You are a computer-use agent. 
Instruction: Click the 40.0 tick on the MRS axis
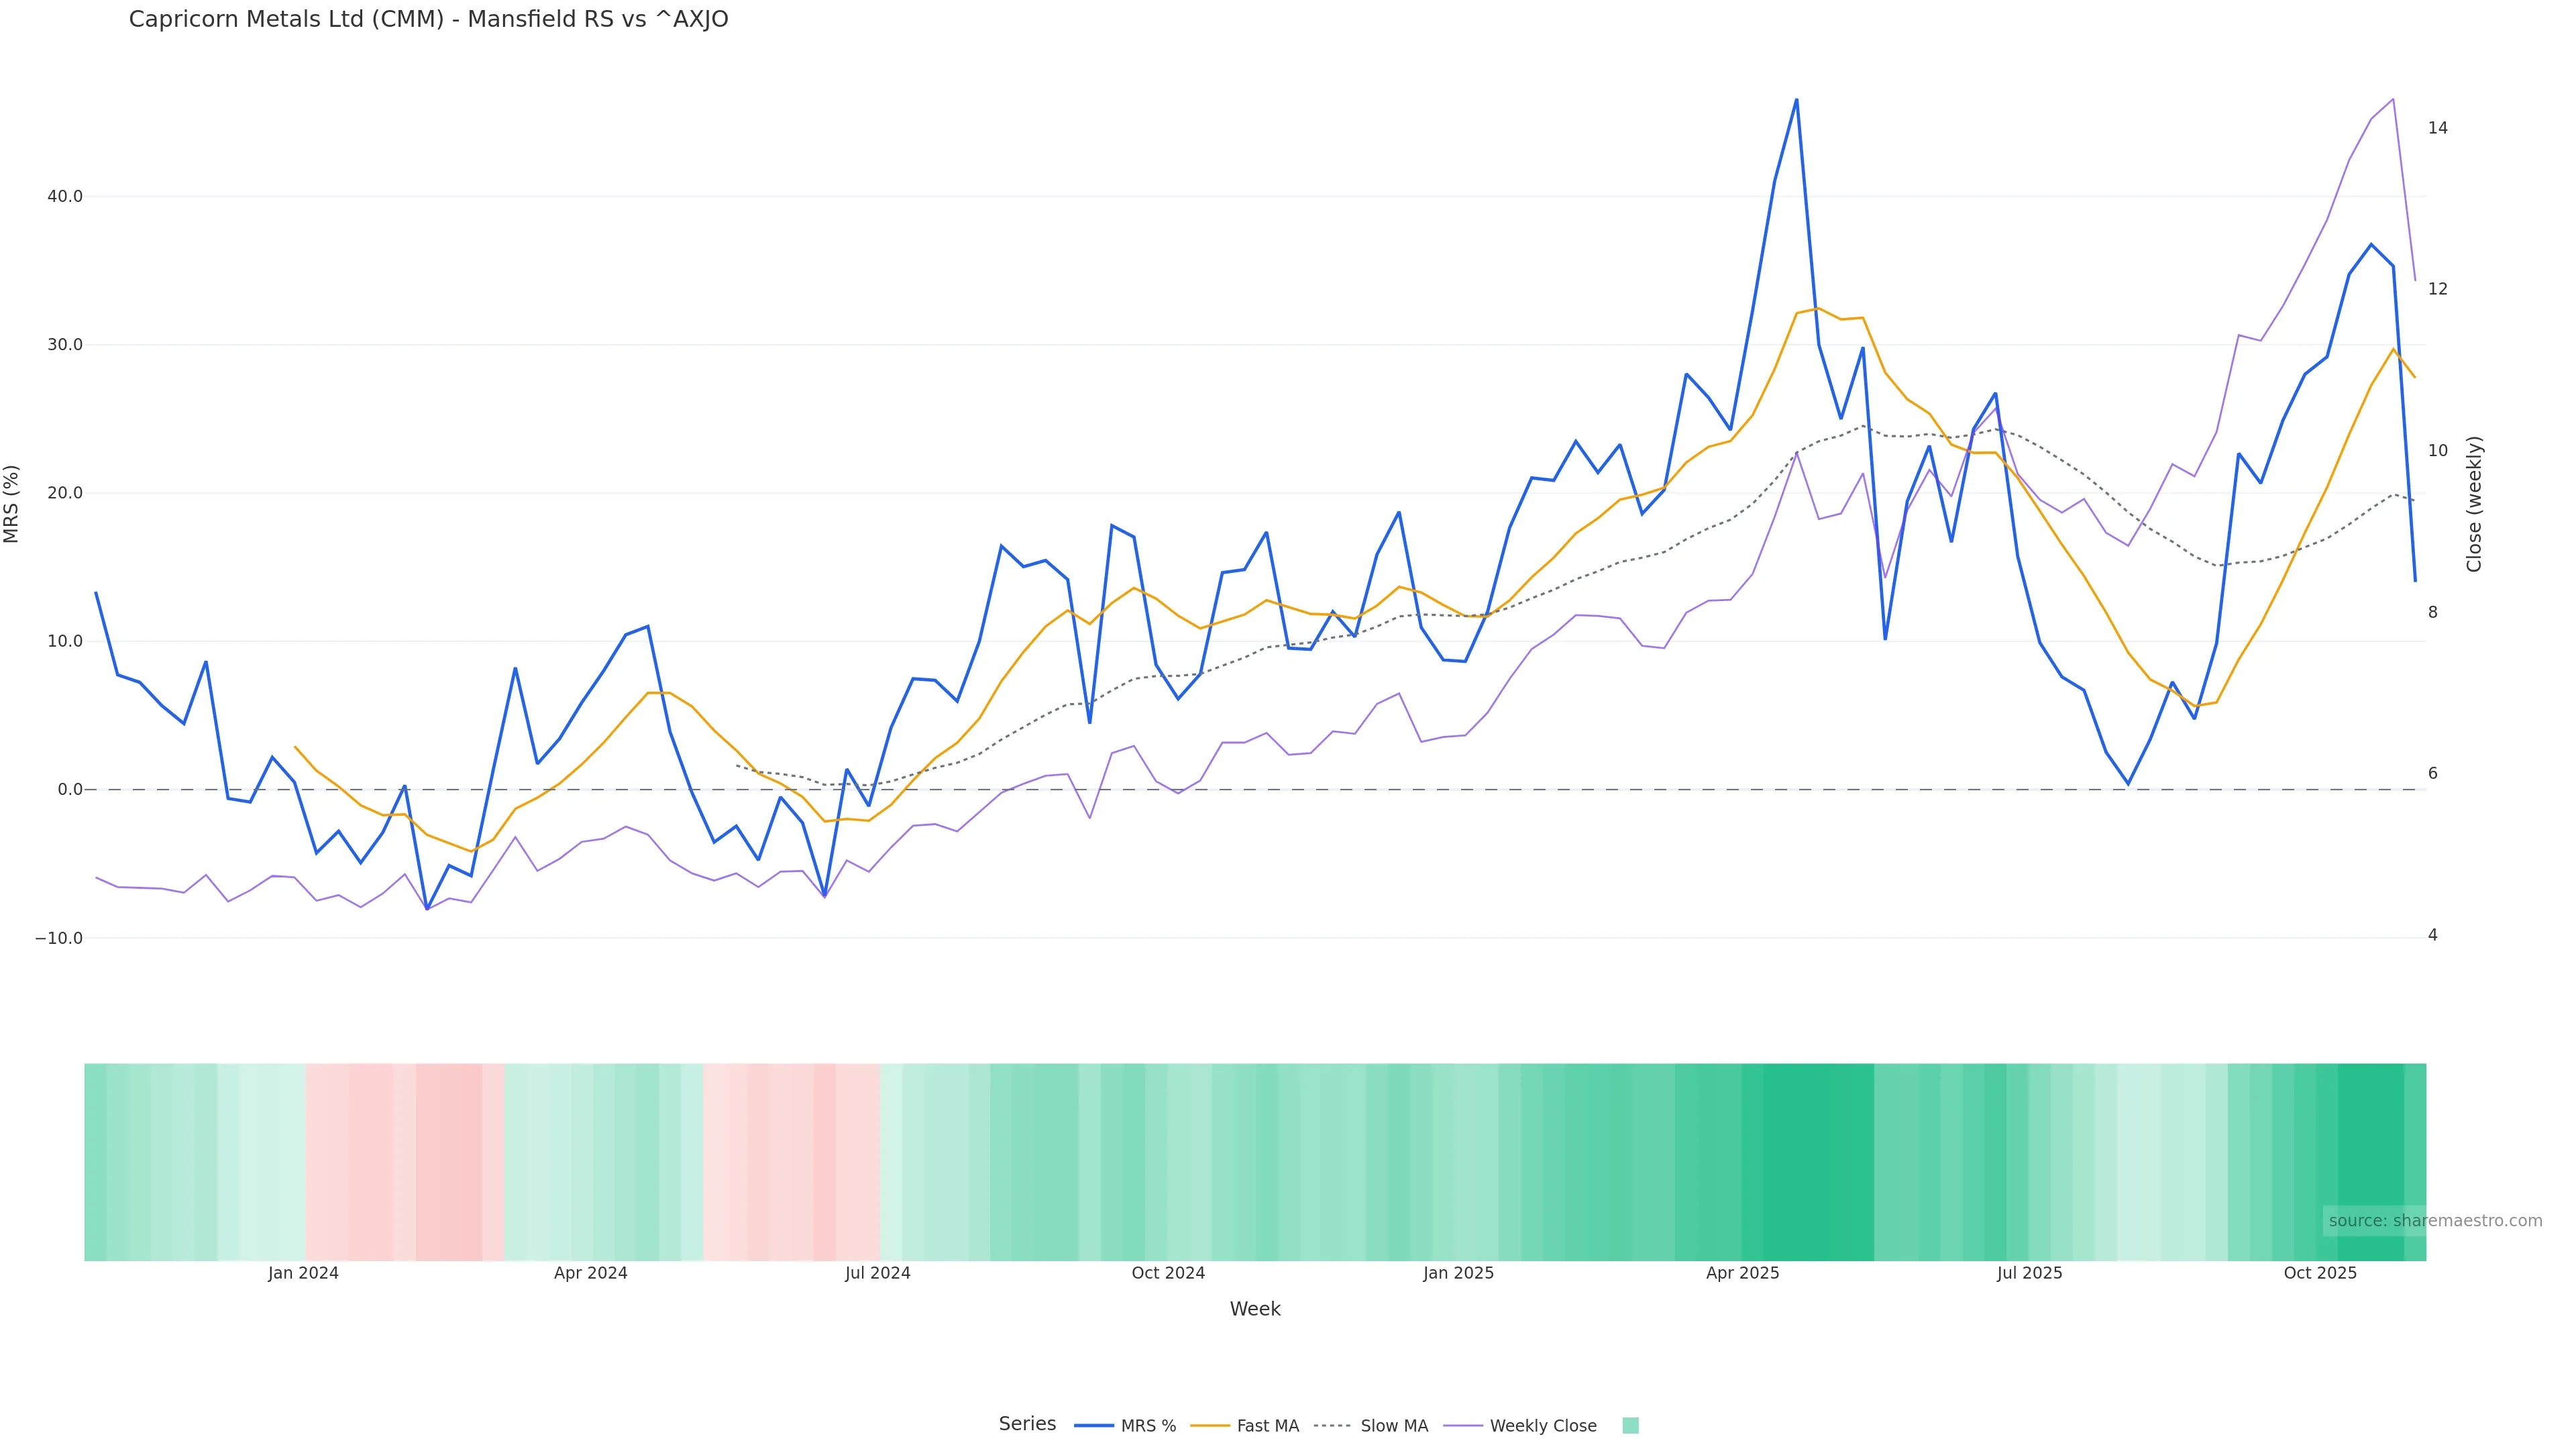pyautogui.click(x=65, y=197)
